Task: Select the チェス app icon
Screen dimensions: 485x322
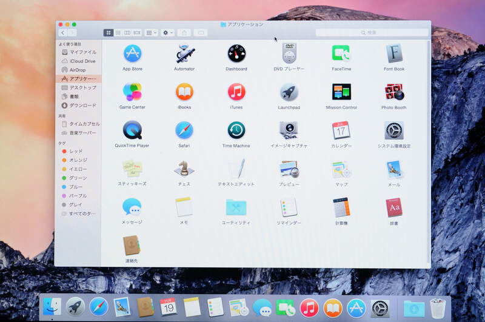Action: tap(184, 169)
